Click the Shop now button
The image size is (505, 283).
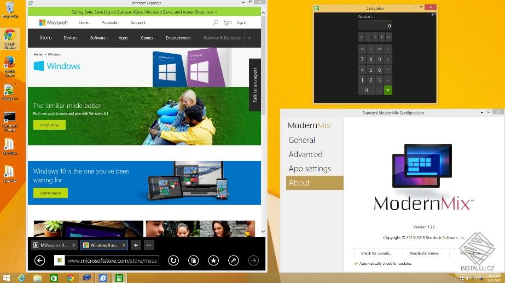point(49,125)
